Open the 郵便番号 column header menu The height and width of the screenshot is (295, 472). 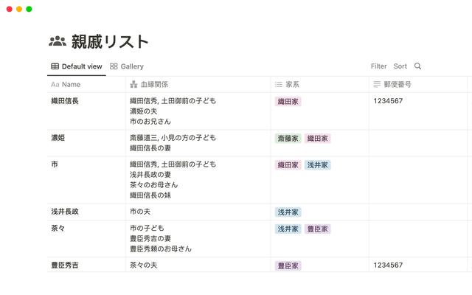pyautogui.click(x=398, y=85)
